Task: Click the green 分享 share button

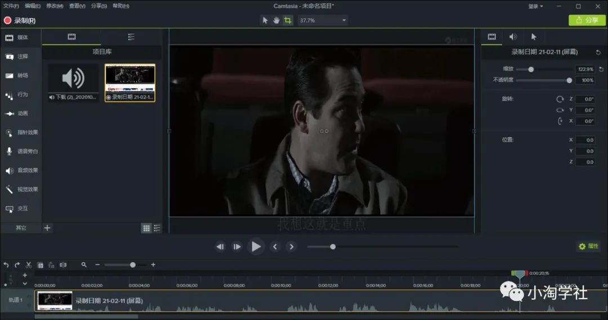Action: point(587,20)
